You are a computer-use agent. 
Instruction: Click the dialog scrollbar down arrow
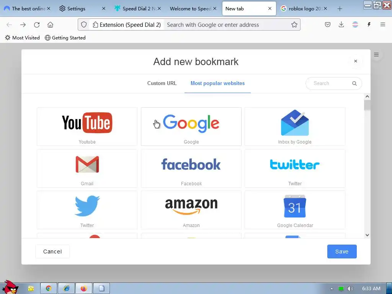[367, 235]
